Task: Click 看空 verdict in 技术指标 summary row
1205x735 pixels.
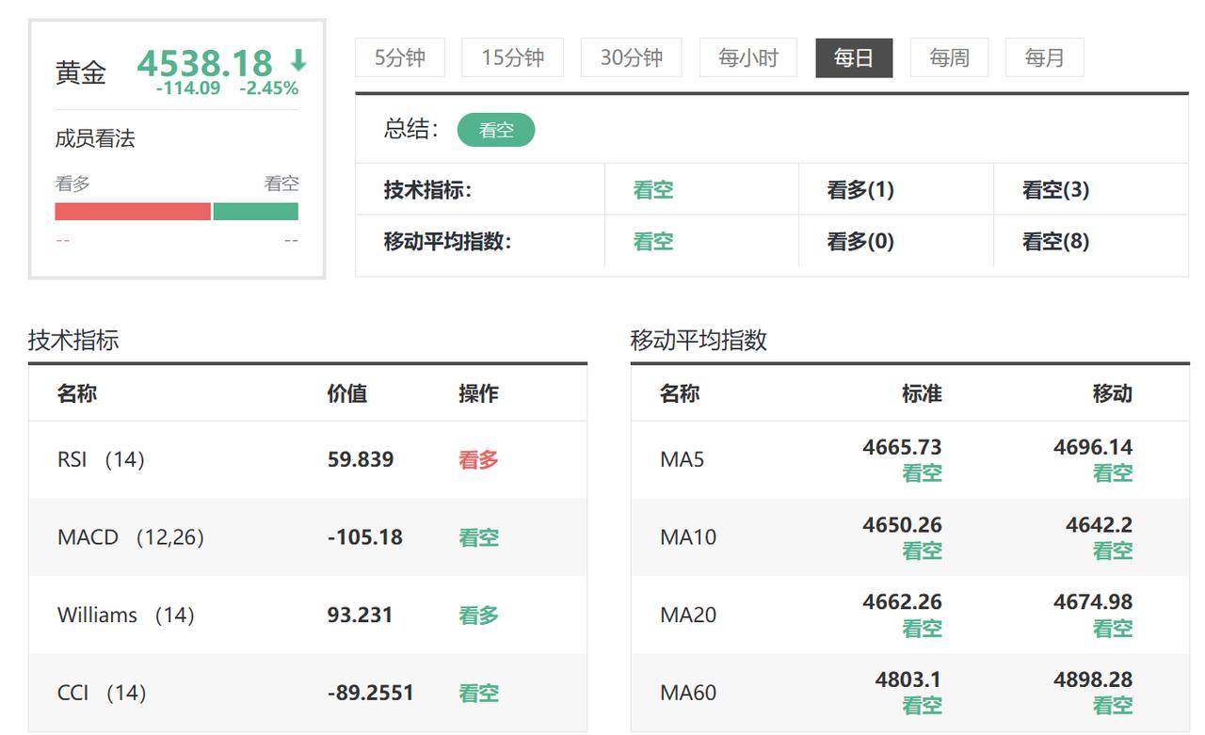Action: pos(653,190)
